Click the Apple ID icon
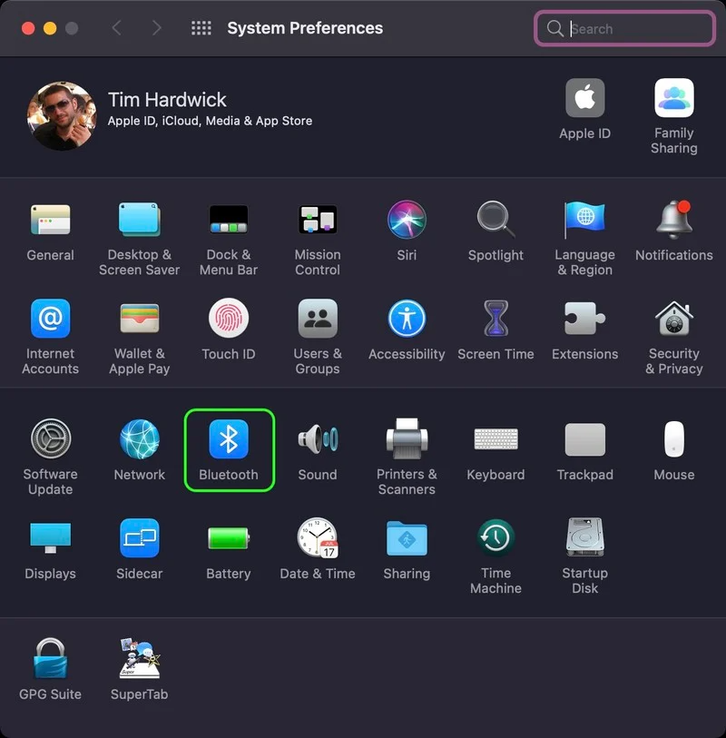The image size is (726, 738). (585, 99)
